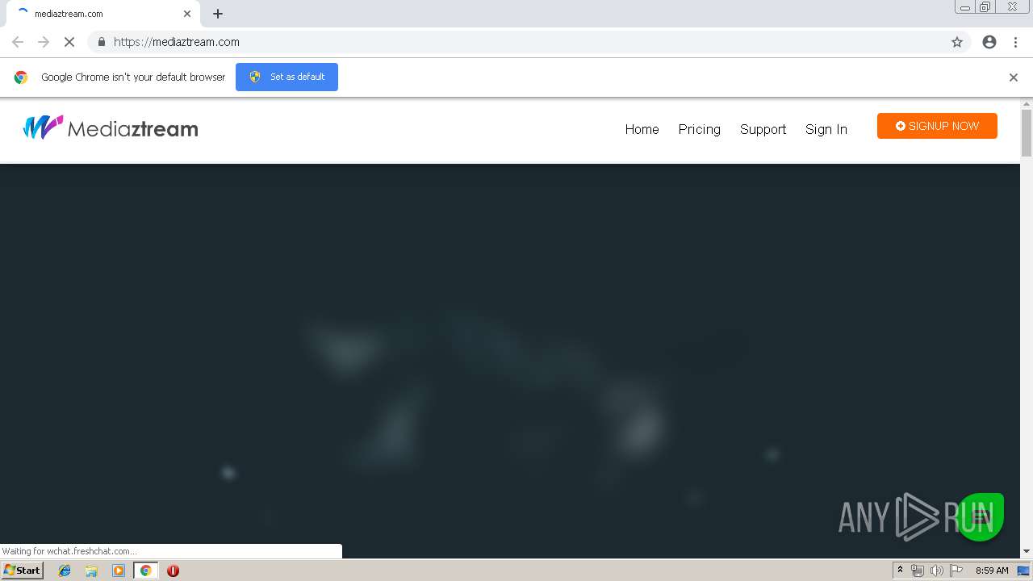Image resolution: width=1033 pixels, height=581 pixels.
Task: Select the mediaztream.com tab
Action: tap(102, 14)
